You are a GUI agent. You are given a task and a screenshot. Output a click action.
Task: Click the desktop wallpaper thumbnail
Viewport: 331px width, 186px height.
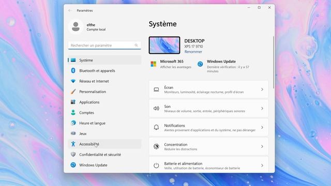pyautogui.click(x=164, y=45)
